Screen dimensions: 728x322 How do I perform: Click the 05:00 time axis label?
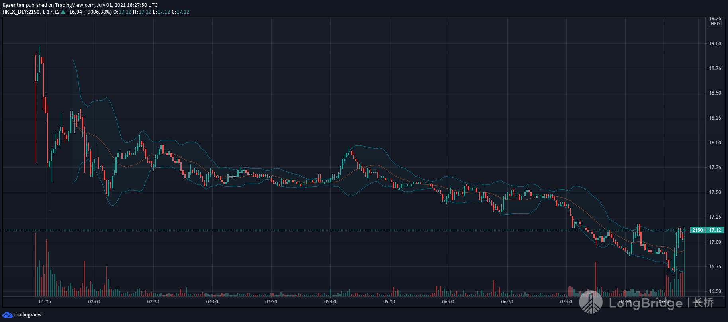point(330,302)
